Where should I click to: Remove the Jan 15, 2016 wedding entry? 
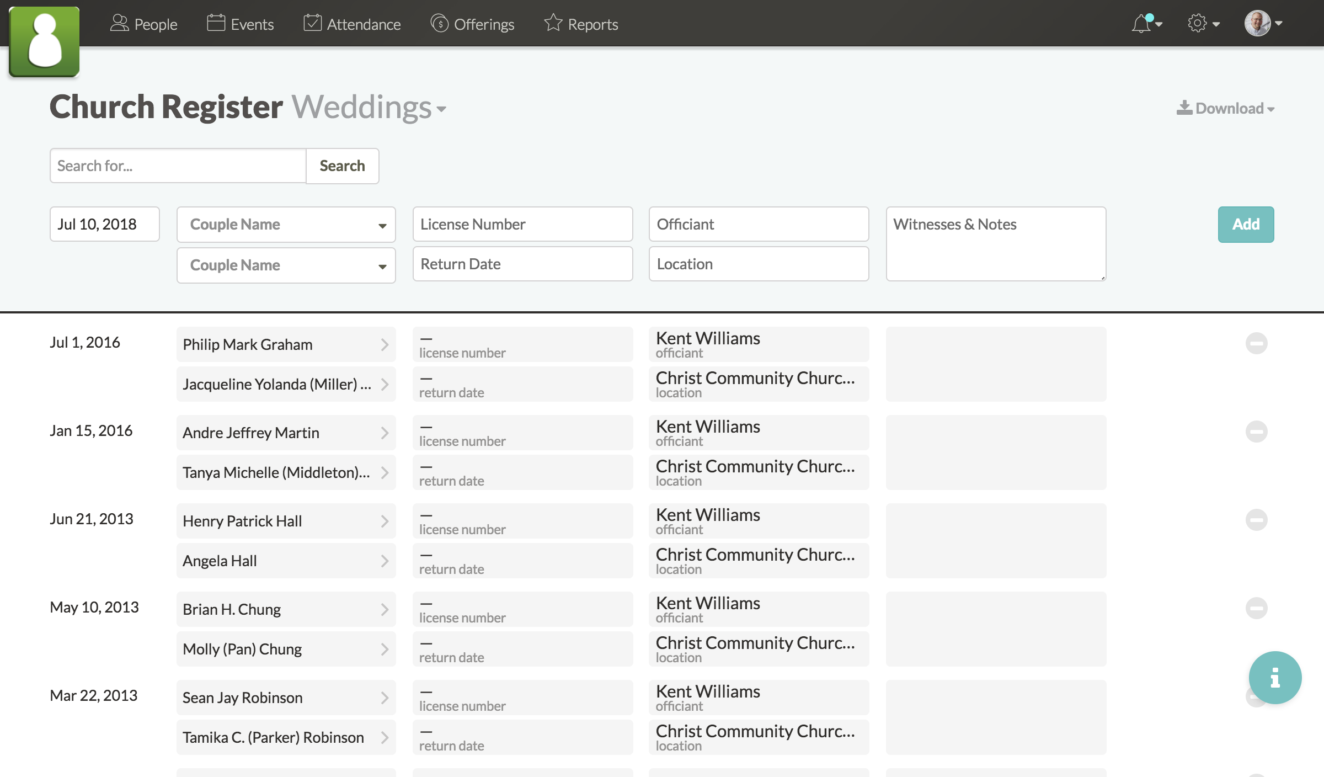pos(1256,432)
